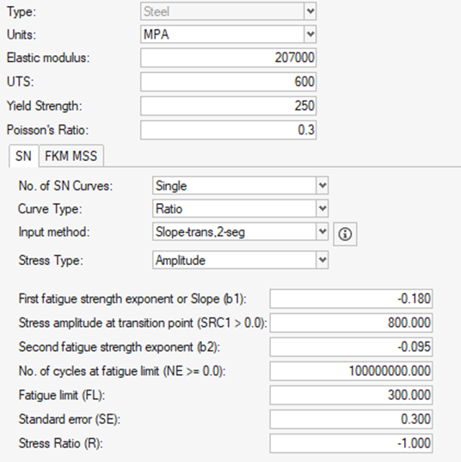
Task: Click the info icon beside Input method
Action: [x=345, y=234]
